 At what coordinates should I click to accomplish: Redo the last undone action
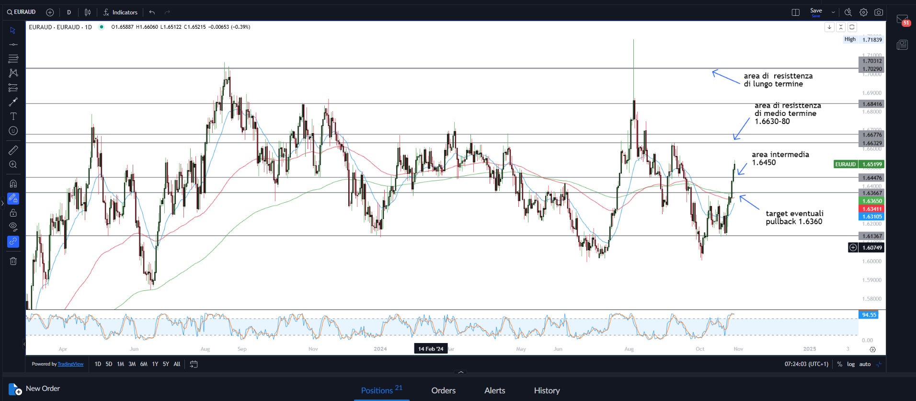[x=167, y=12]
